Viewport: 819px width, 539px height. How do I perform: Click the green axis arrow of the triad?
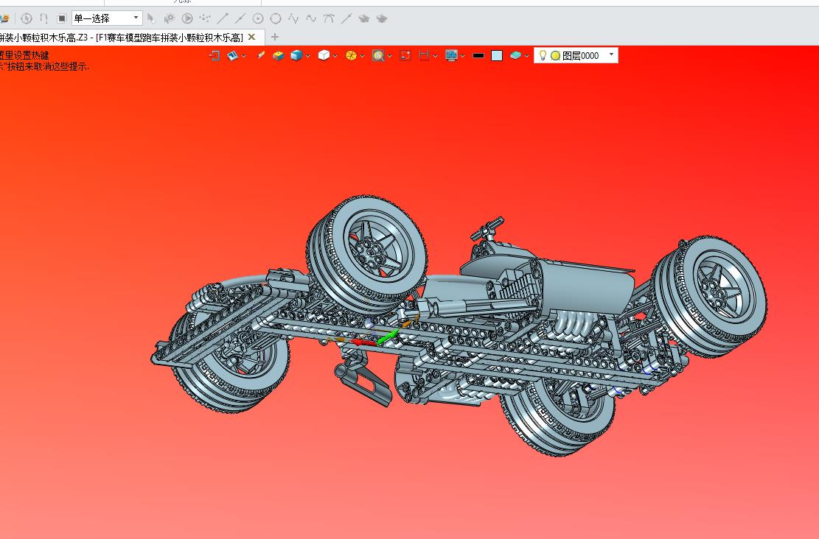388,336
